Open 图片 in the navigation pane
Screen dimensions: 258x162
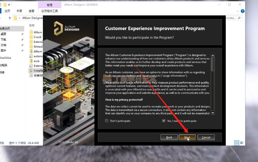coord(3,50)
